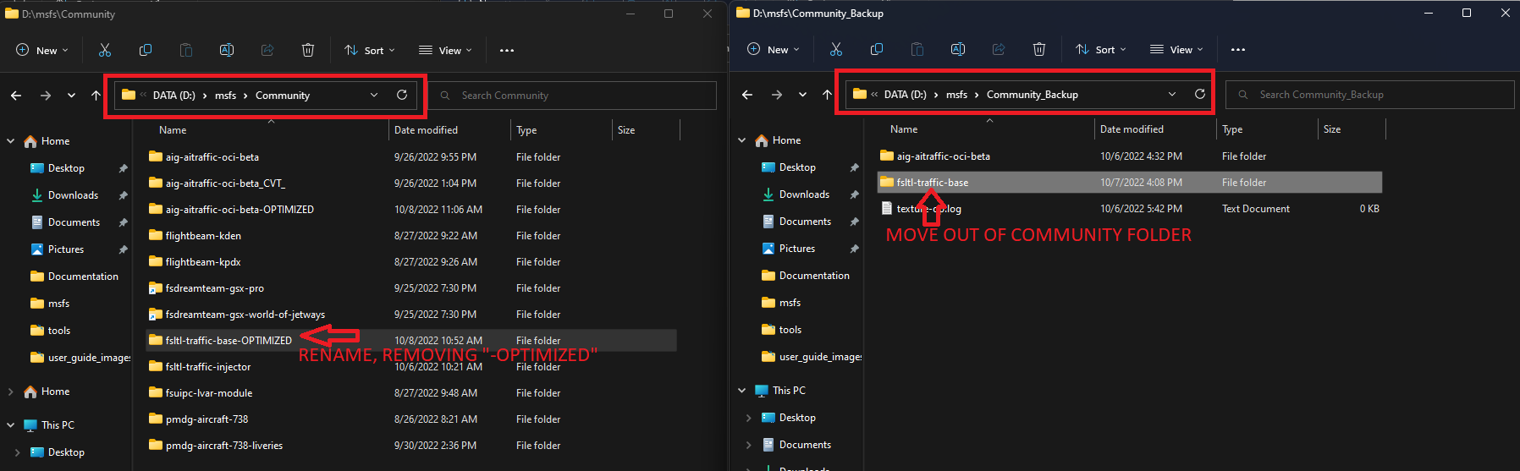
Task: Click Cut icon in Community window toolbar
Action: (x=105, y=51)
